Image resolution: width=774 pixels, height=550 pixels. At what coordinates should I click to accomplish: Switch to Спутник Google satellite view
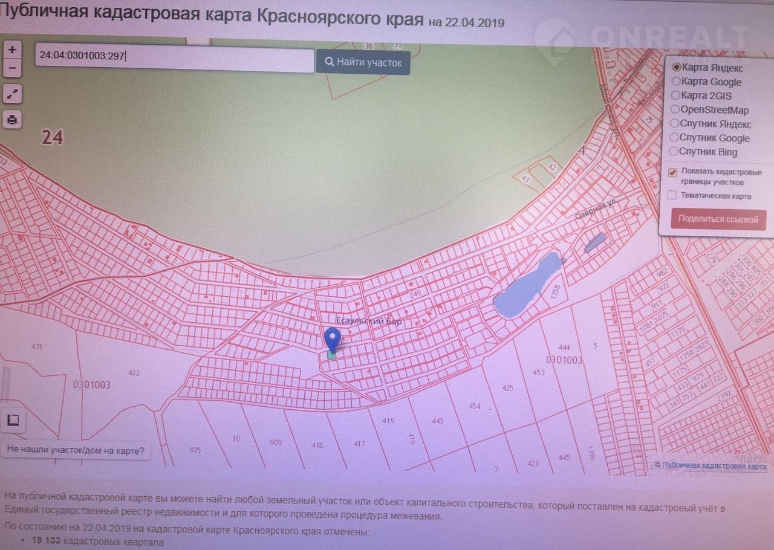click(x=674, y=137)
